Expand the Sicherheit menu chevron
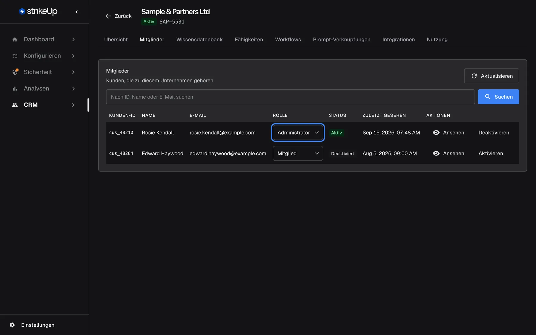This screenshot has height=335, width=536. coord(73,72)
